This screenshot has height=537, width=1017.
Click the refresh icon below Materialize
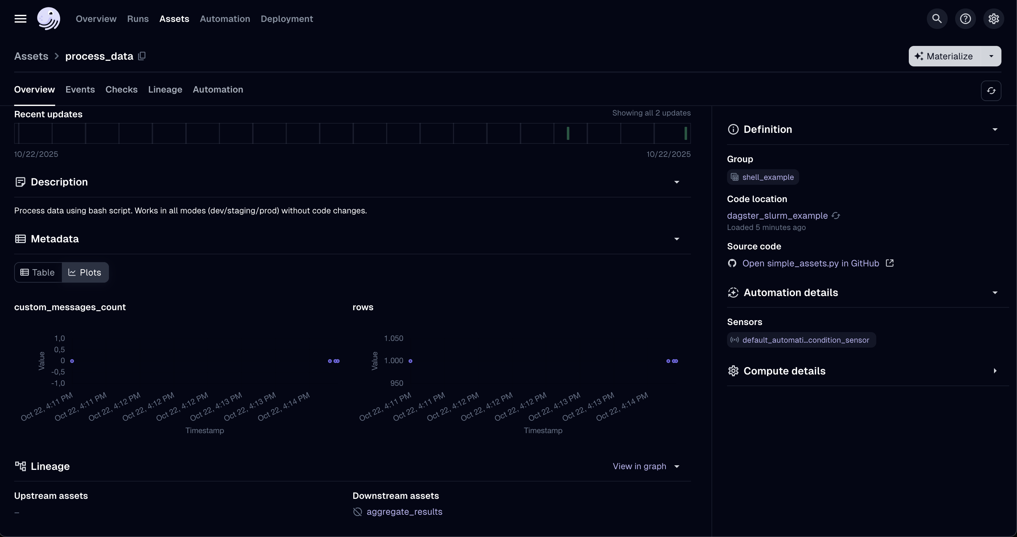tap(991, 91)
